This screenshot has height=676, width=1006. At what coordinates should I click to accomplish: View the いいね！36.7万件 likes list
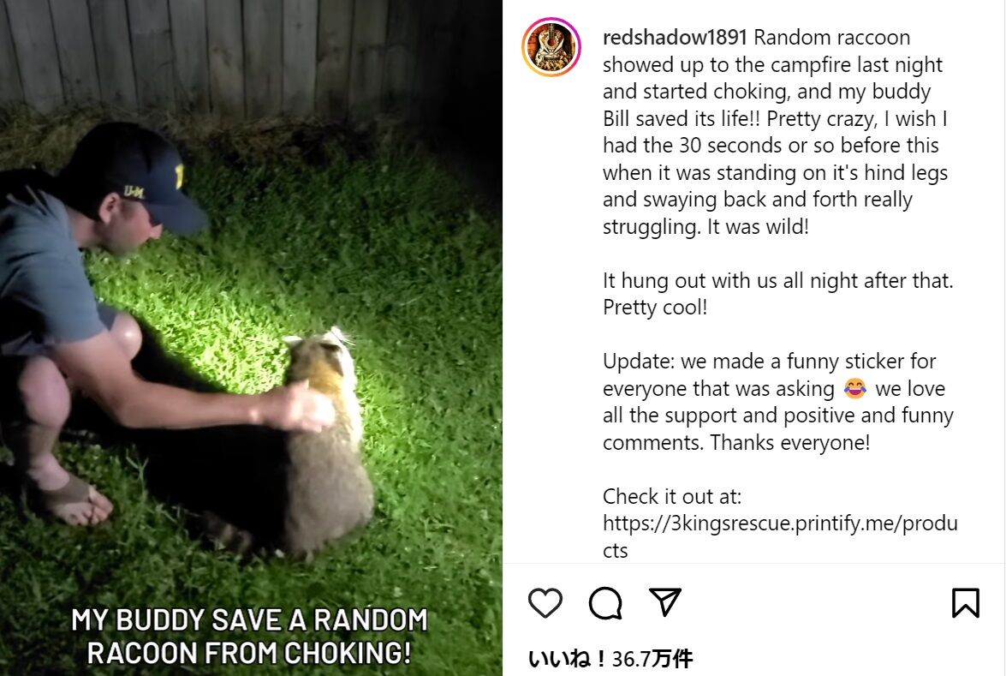tap(610, 658)
